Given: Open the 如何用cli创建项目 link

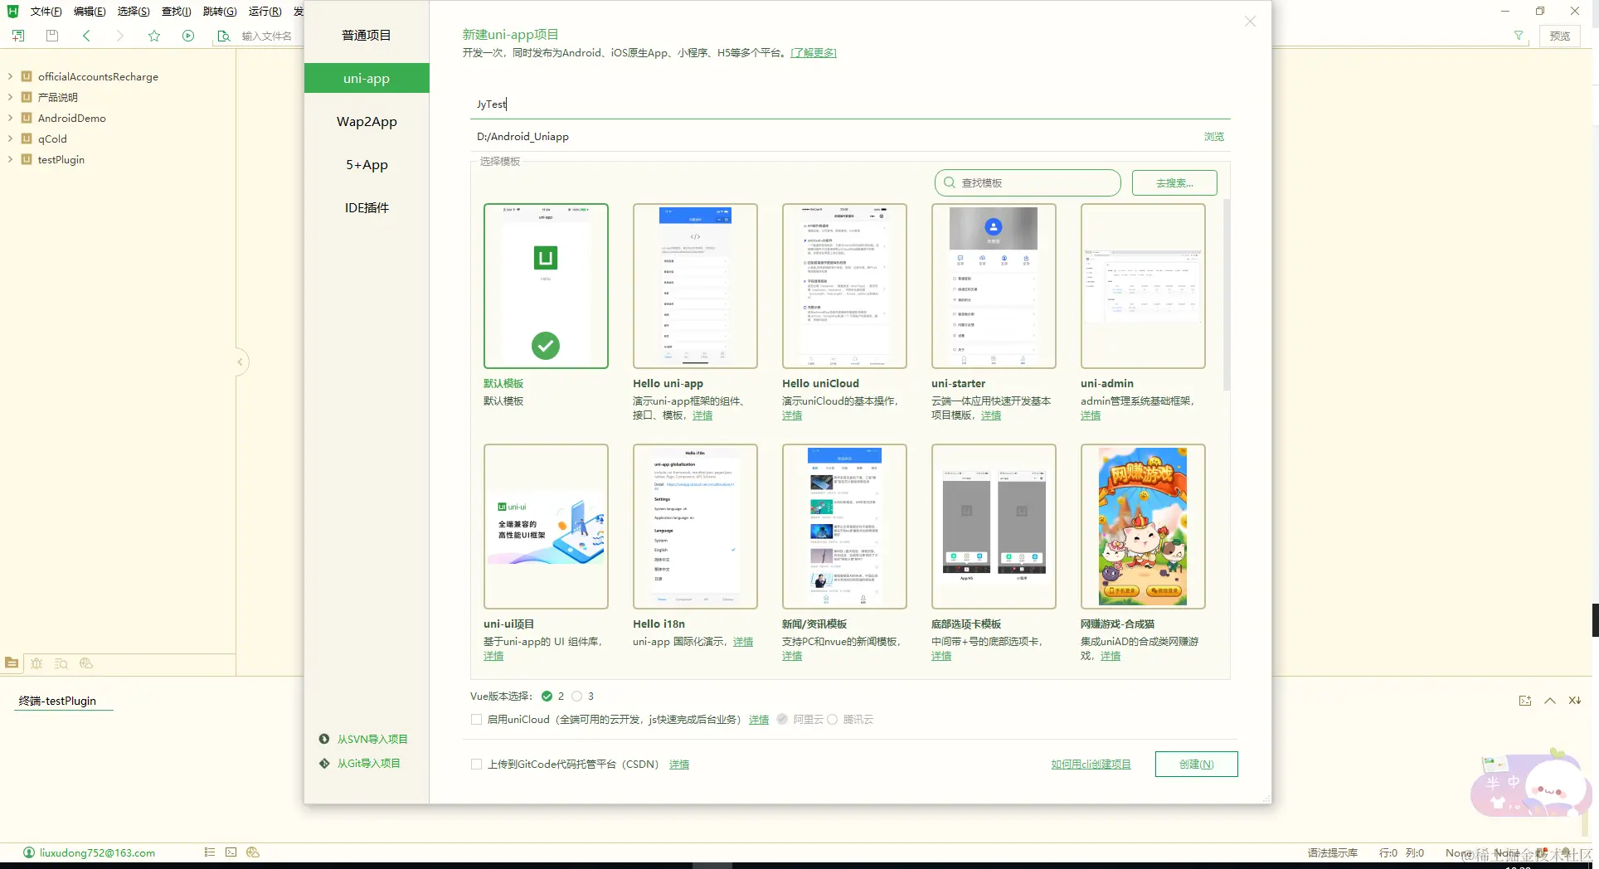Looking at the screenshot, I should coord(1091,764).
